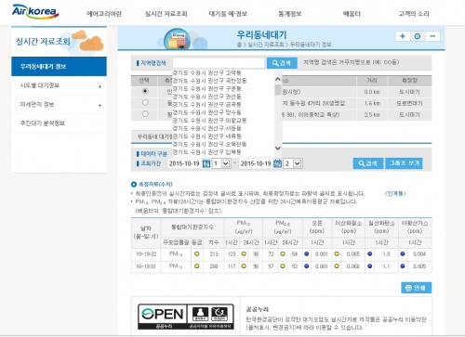Image resolution: width=465 pixels, height=337 pixels.
Task: Choose 권선구 오목천동 from the suggestion list
Action: 209,144
